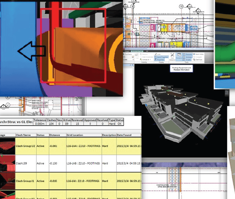Click the Description column header

pos(109,135)
